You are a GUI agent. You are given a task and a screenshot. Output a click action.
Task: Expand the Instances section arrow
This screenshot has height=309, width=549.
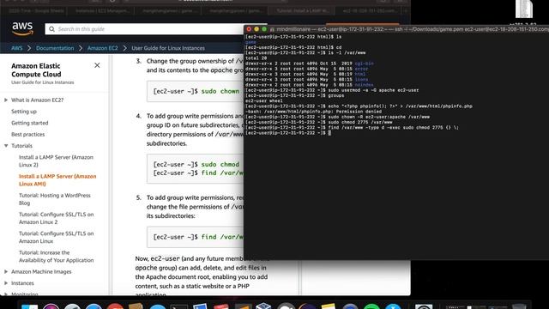click(6, 283)
